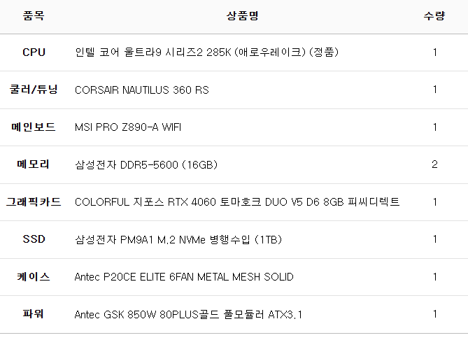Click the 파워 category label

34,314
